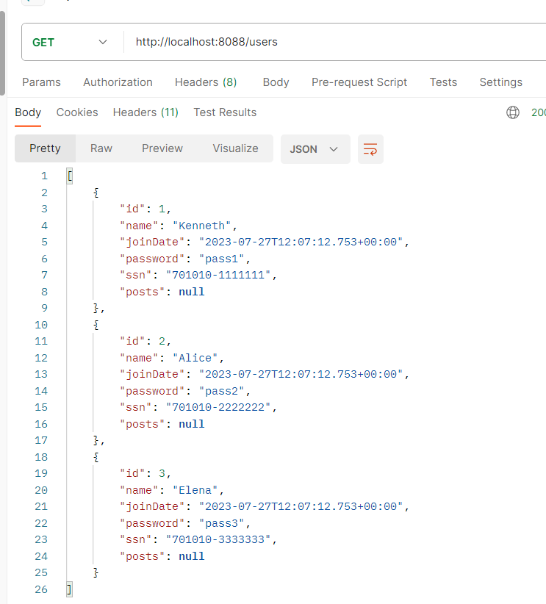Open the request Settings tab
Image resolution: width=546 pixels, height=604 pixels.
click(x=500, y=82)
